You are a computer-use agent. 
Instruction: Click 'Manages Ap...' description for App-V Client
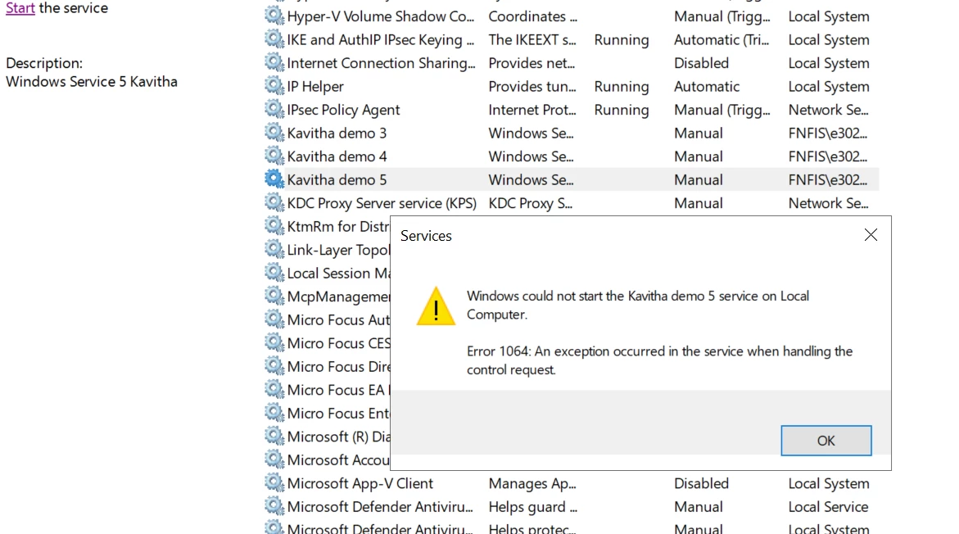click(x=532, y=483)
